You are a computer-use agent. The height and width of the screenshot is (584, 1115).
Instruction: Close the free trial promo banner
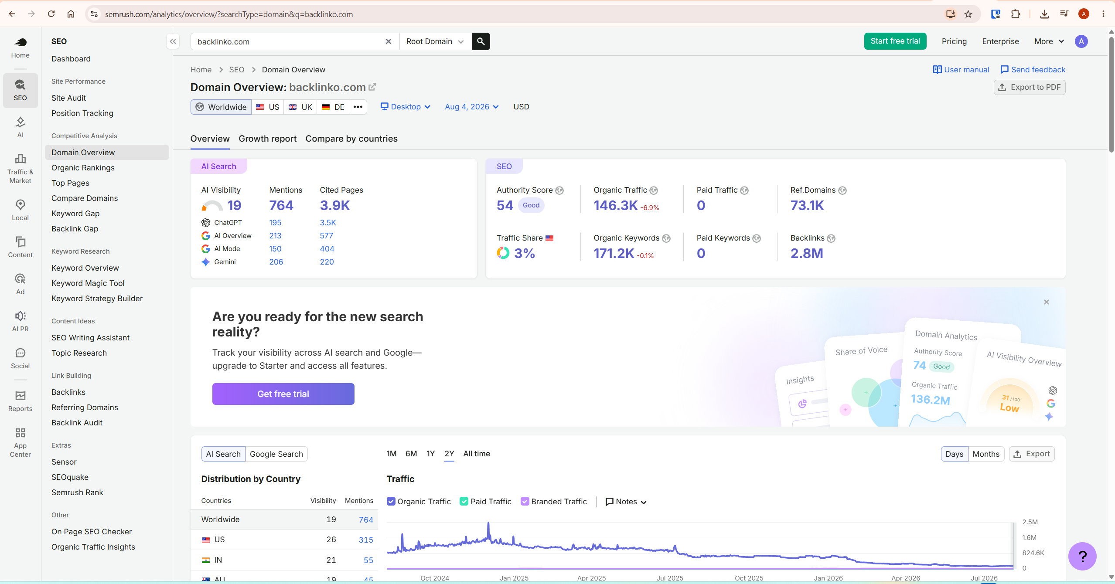1047,302
